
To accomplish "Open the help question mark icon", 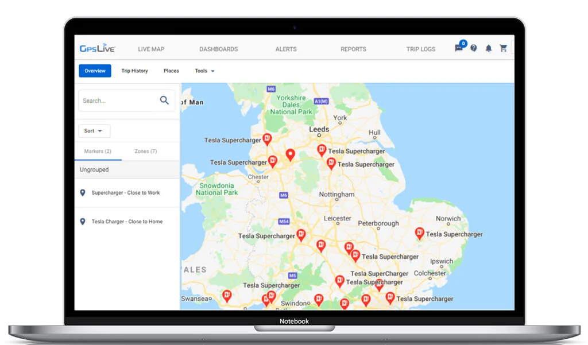I will point(474,48).
